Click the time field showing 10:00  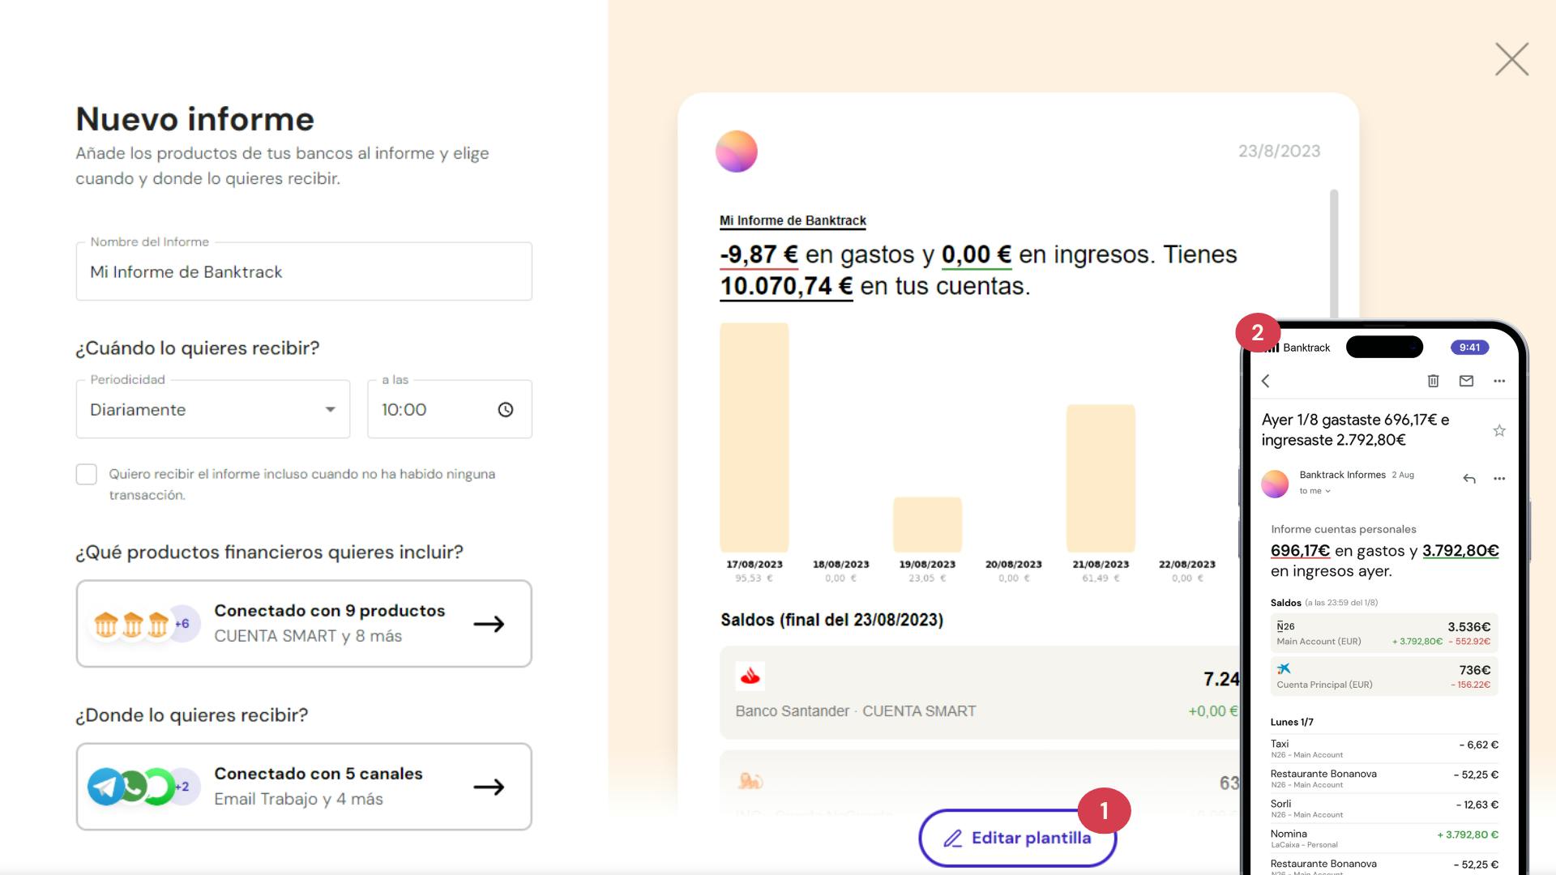(450, 409)
